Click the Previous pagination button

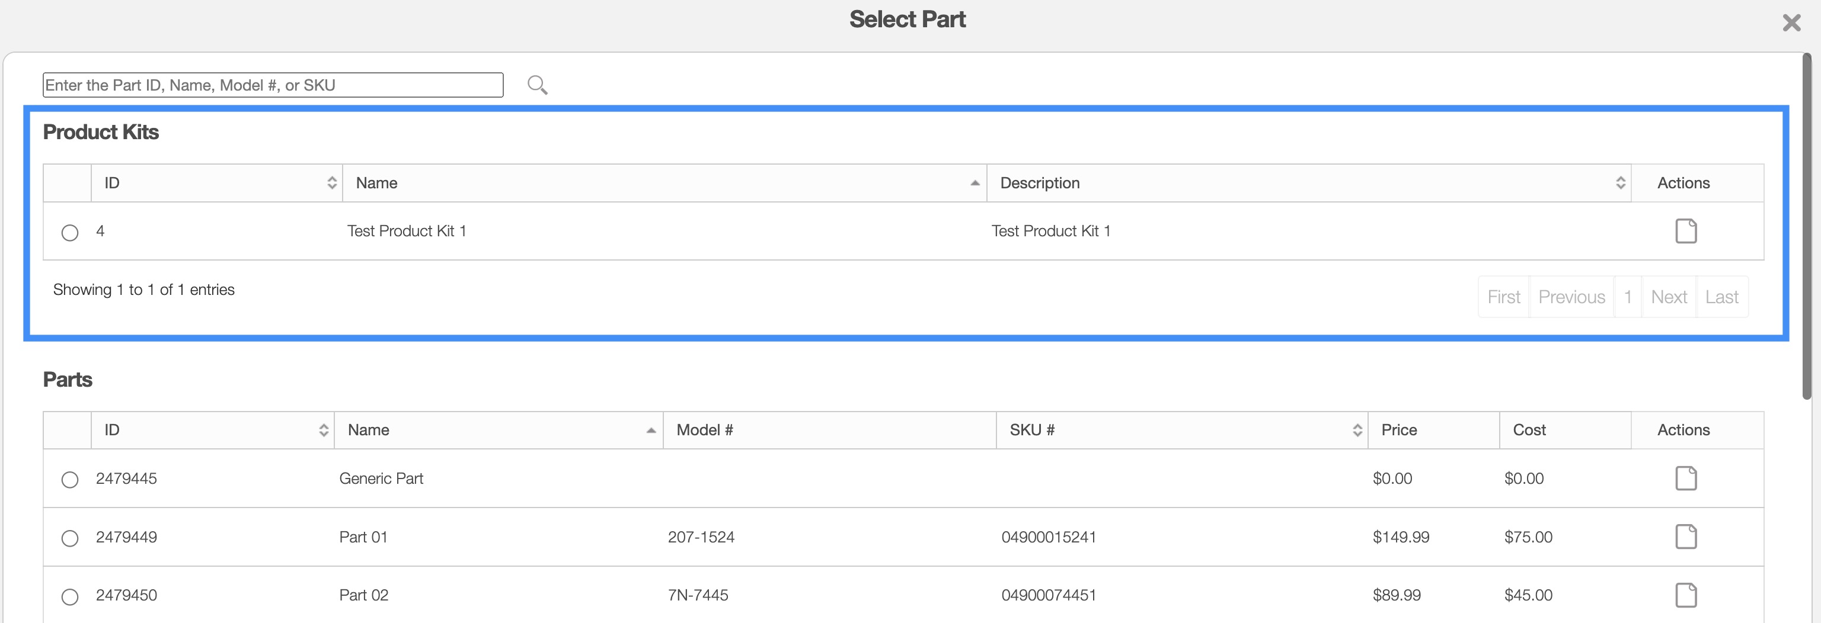click(1571, 297)
